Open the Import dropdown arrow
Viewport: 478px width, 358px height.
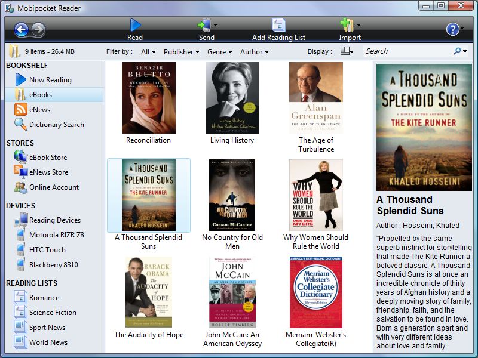358,25
